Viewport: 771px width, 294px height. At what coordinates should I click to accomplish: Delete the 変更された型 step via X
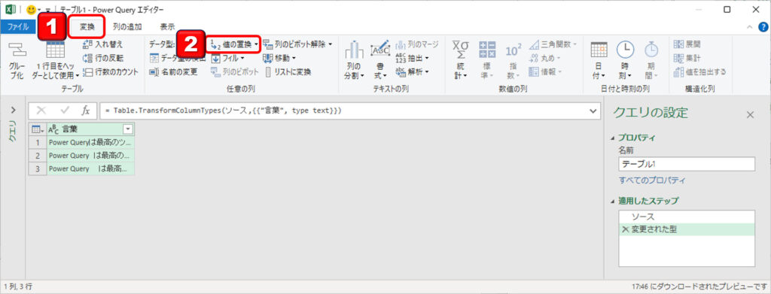tap(625, 229)
